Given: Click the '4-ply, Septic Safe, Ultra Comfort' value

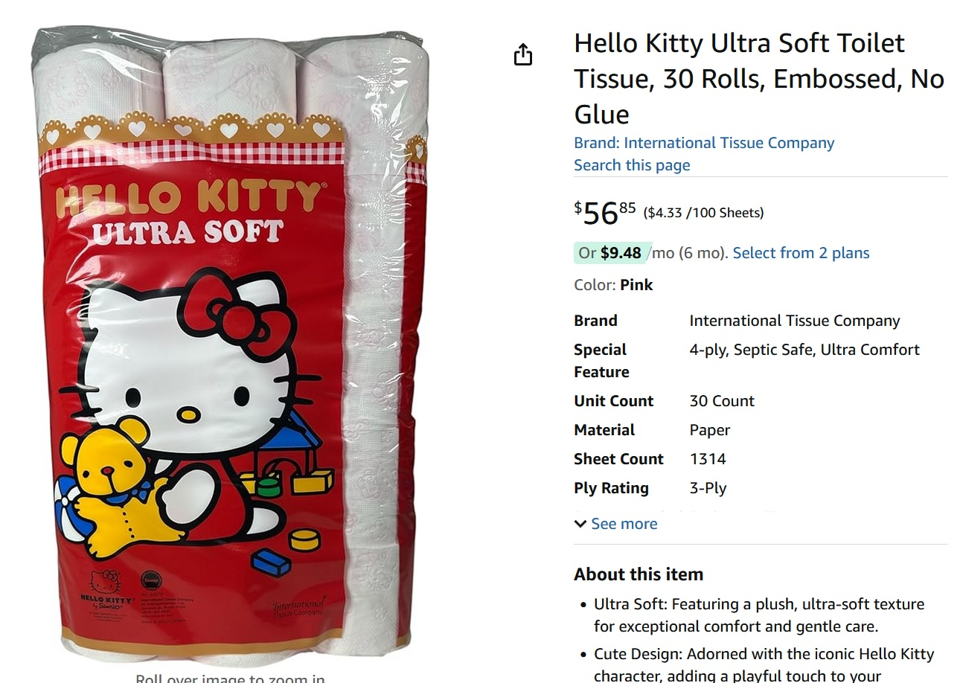Looking at the screenshot, I should [x=804, y=350].
